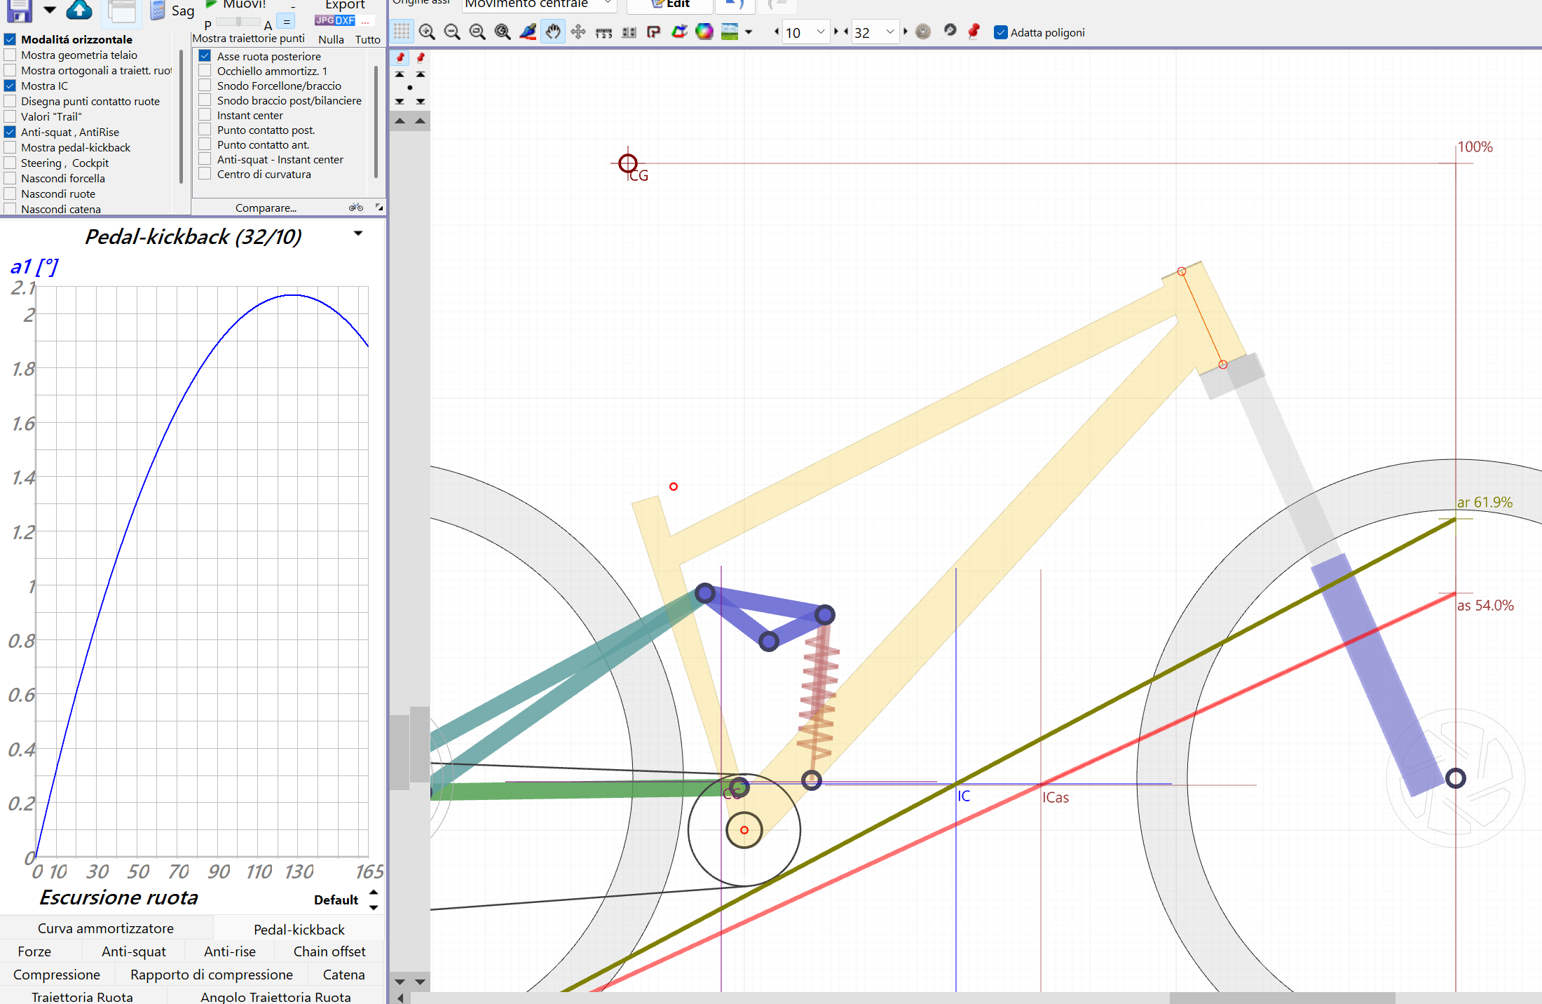Click Nulla to clear trajectories
Screen dimensions: 1542x1004
point(331,39)
